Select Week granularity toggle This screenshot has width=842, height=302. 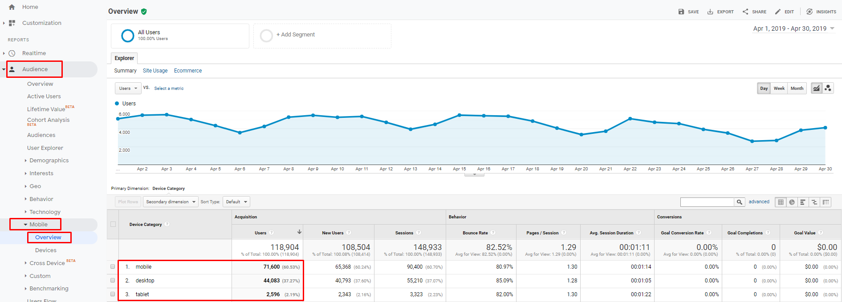point(779,88)
